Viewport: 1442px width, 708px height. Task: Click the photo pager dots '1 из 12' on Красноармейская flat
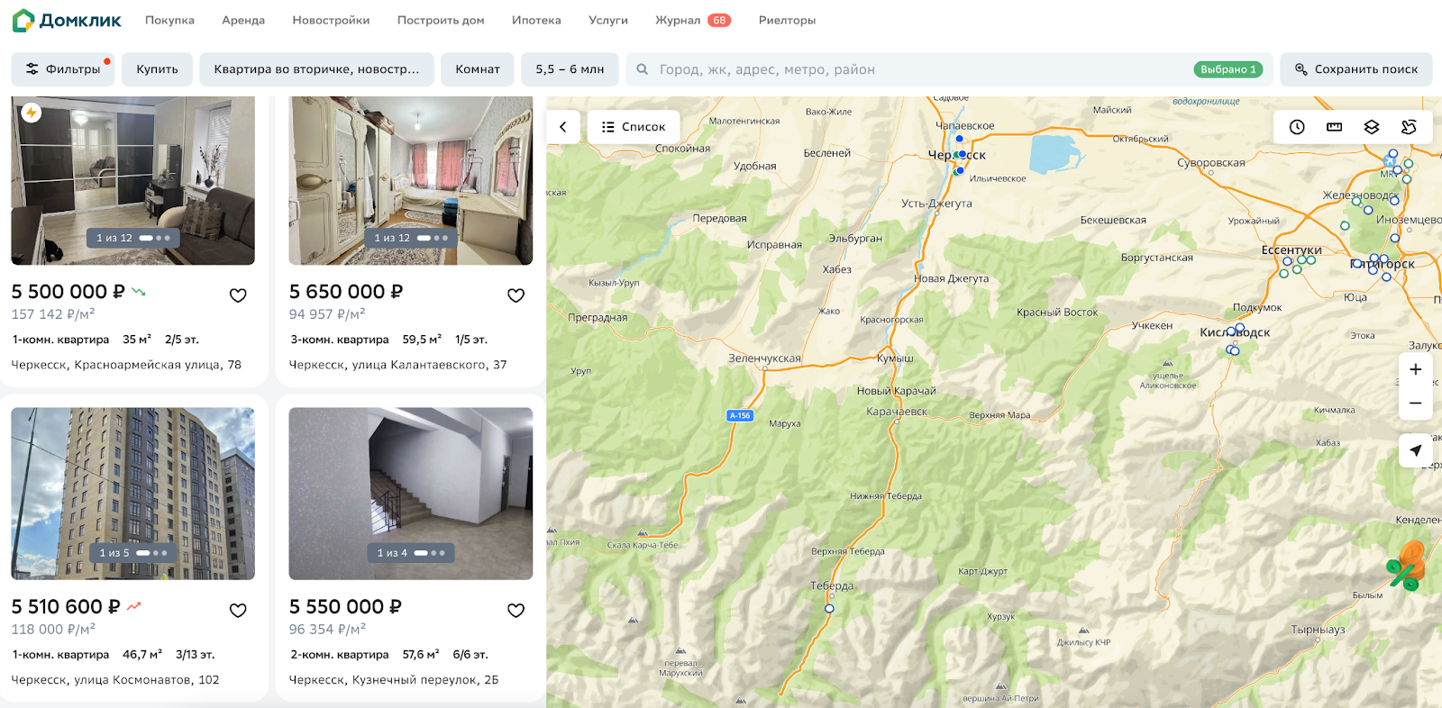pyautogui.click(x=133, y=238)
